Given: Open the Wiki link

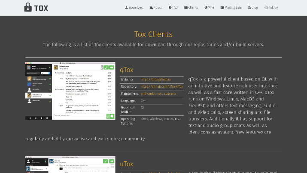Looking at the screenshot, I should click(x=209, y=7).
